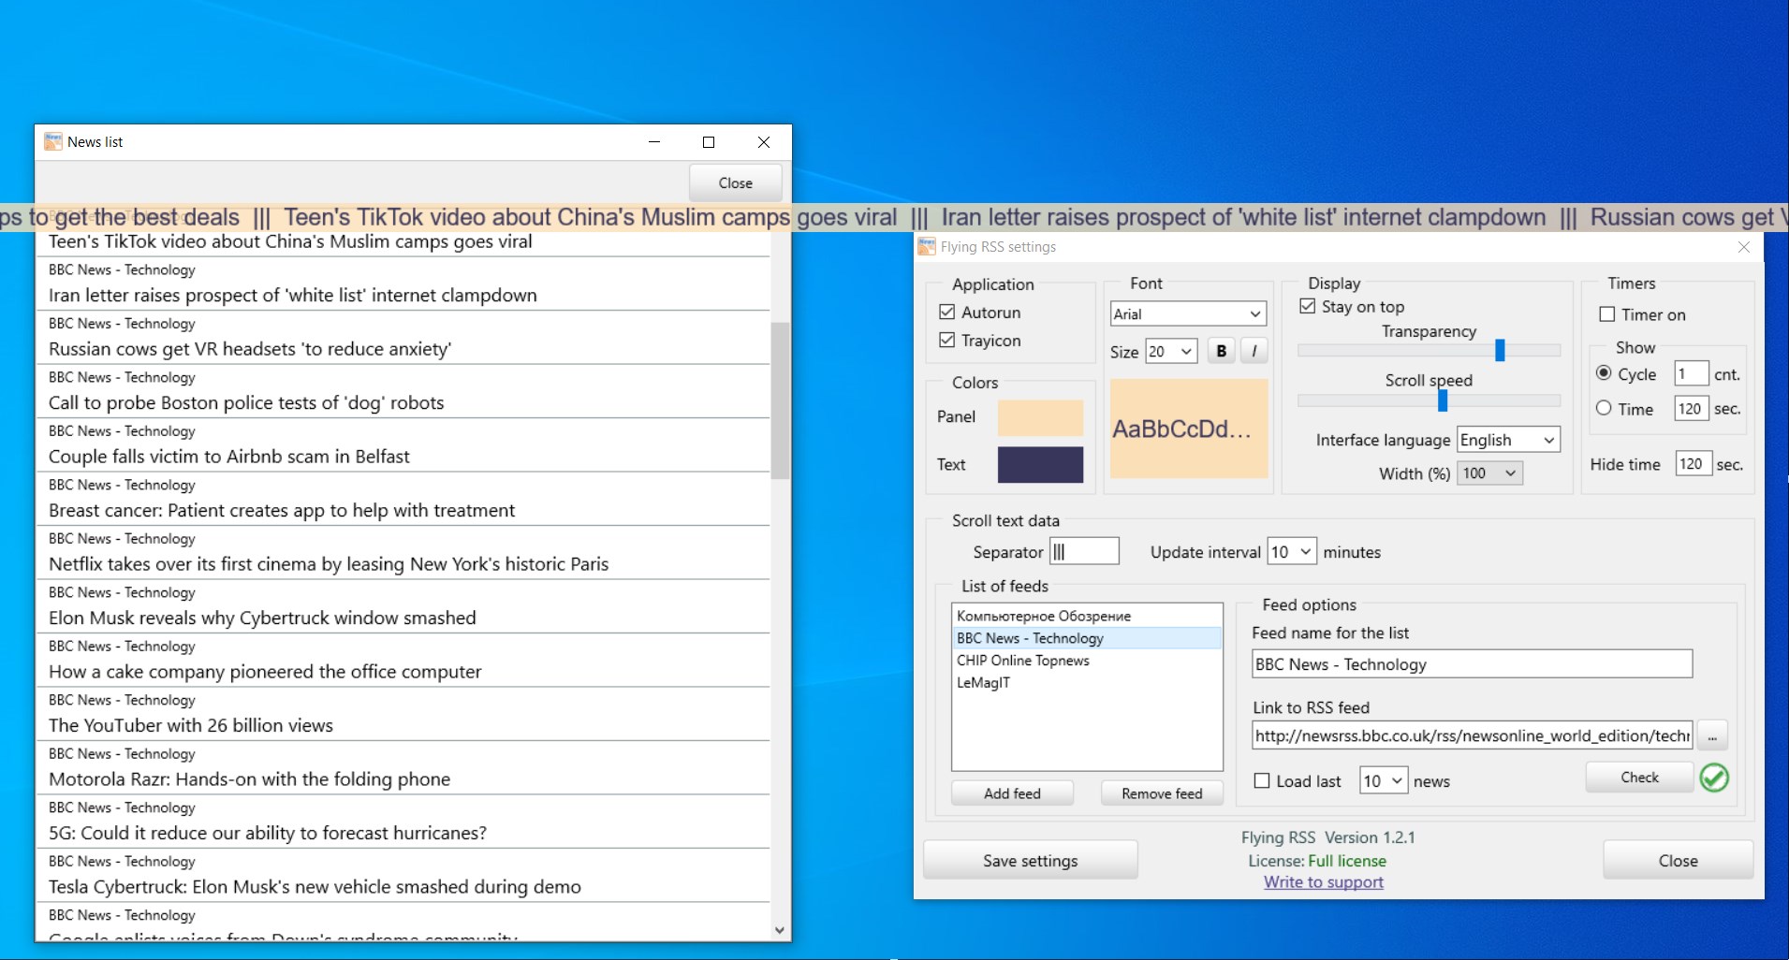
Task: Apply italic font styling
Action: tap(1254, 351)
